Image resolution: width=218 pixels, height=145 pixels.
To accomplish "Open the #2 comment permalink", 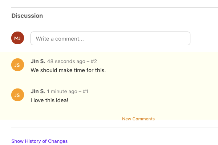I will [94, 61].
